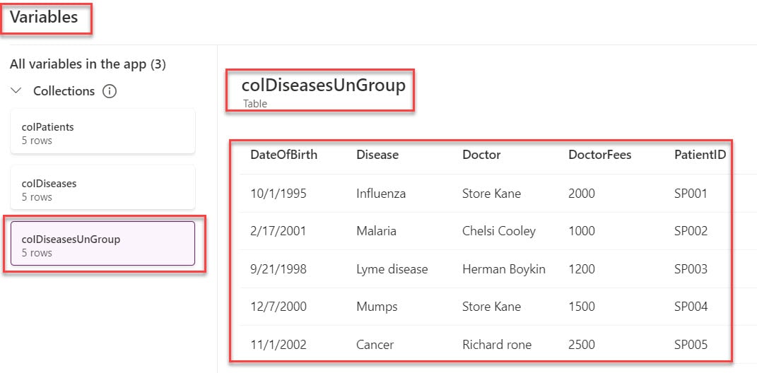Collapse the Collections section chevron

pos(16,91)
